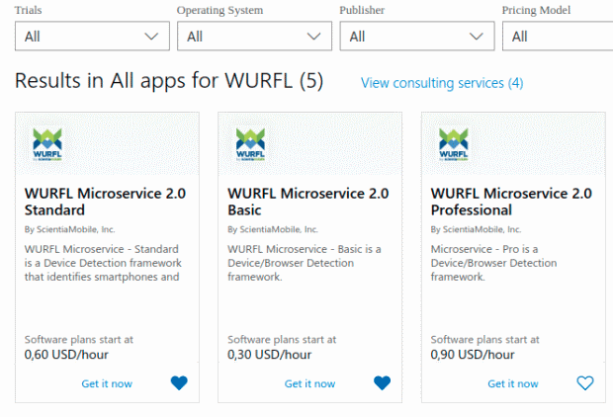
Task: Open the Pricing Model filter dropdown
Action: pos(558,36)
